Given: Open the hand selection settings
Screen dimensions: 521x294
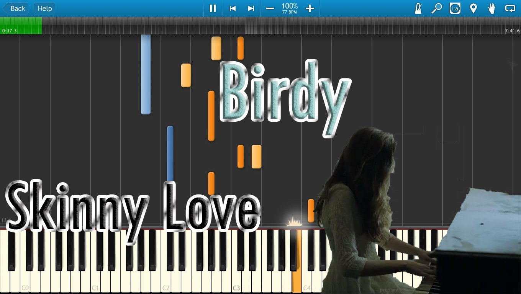Looking at the screenshot, I should click(492, 8).
